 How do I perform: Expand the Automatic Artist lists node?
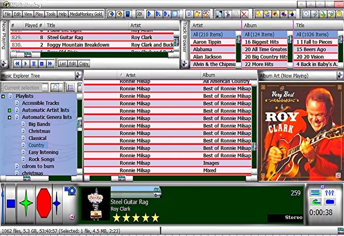coord(9,111)
